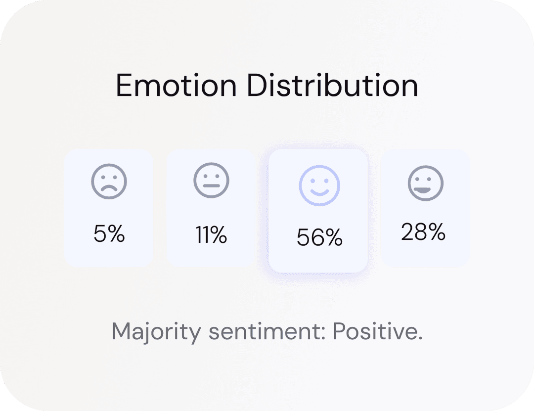Click the word "Majority" in the caption
This screenshot has width=534, height=411.
156,331
